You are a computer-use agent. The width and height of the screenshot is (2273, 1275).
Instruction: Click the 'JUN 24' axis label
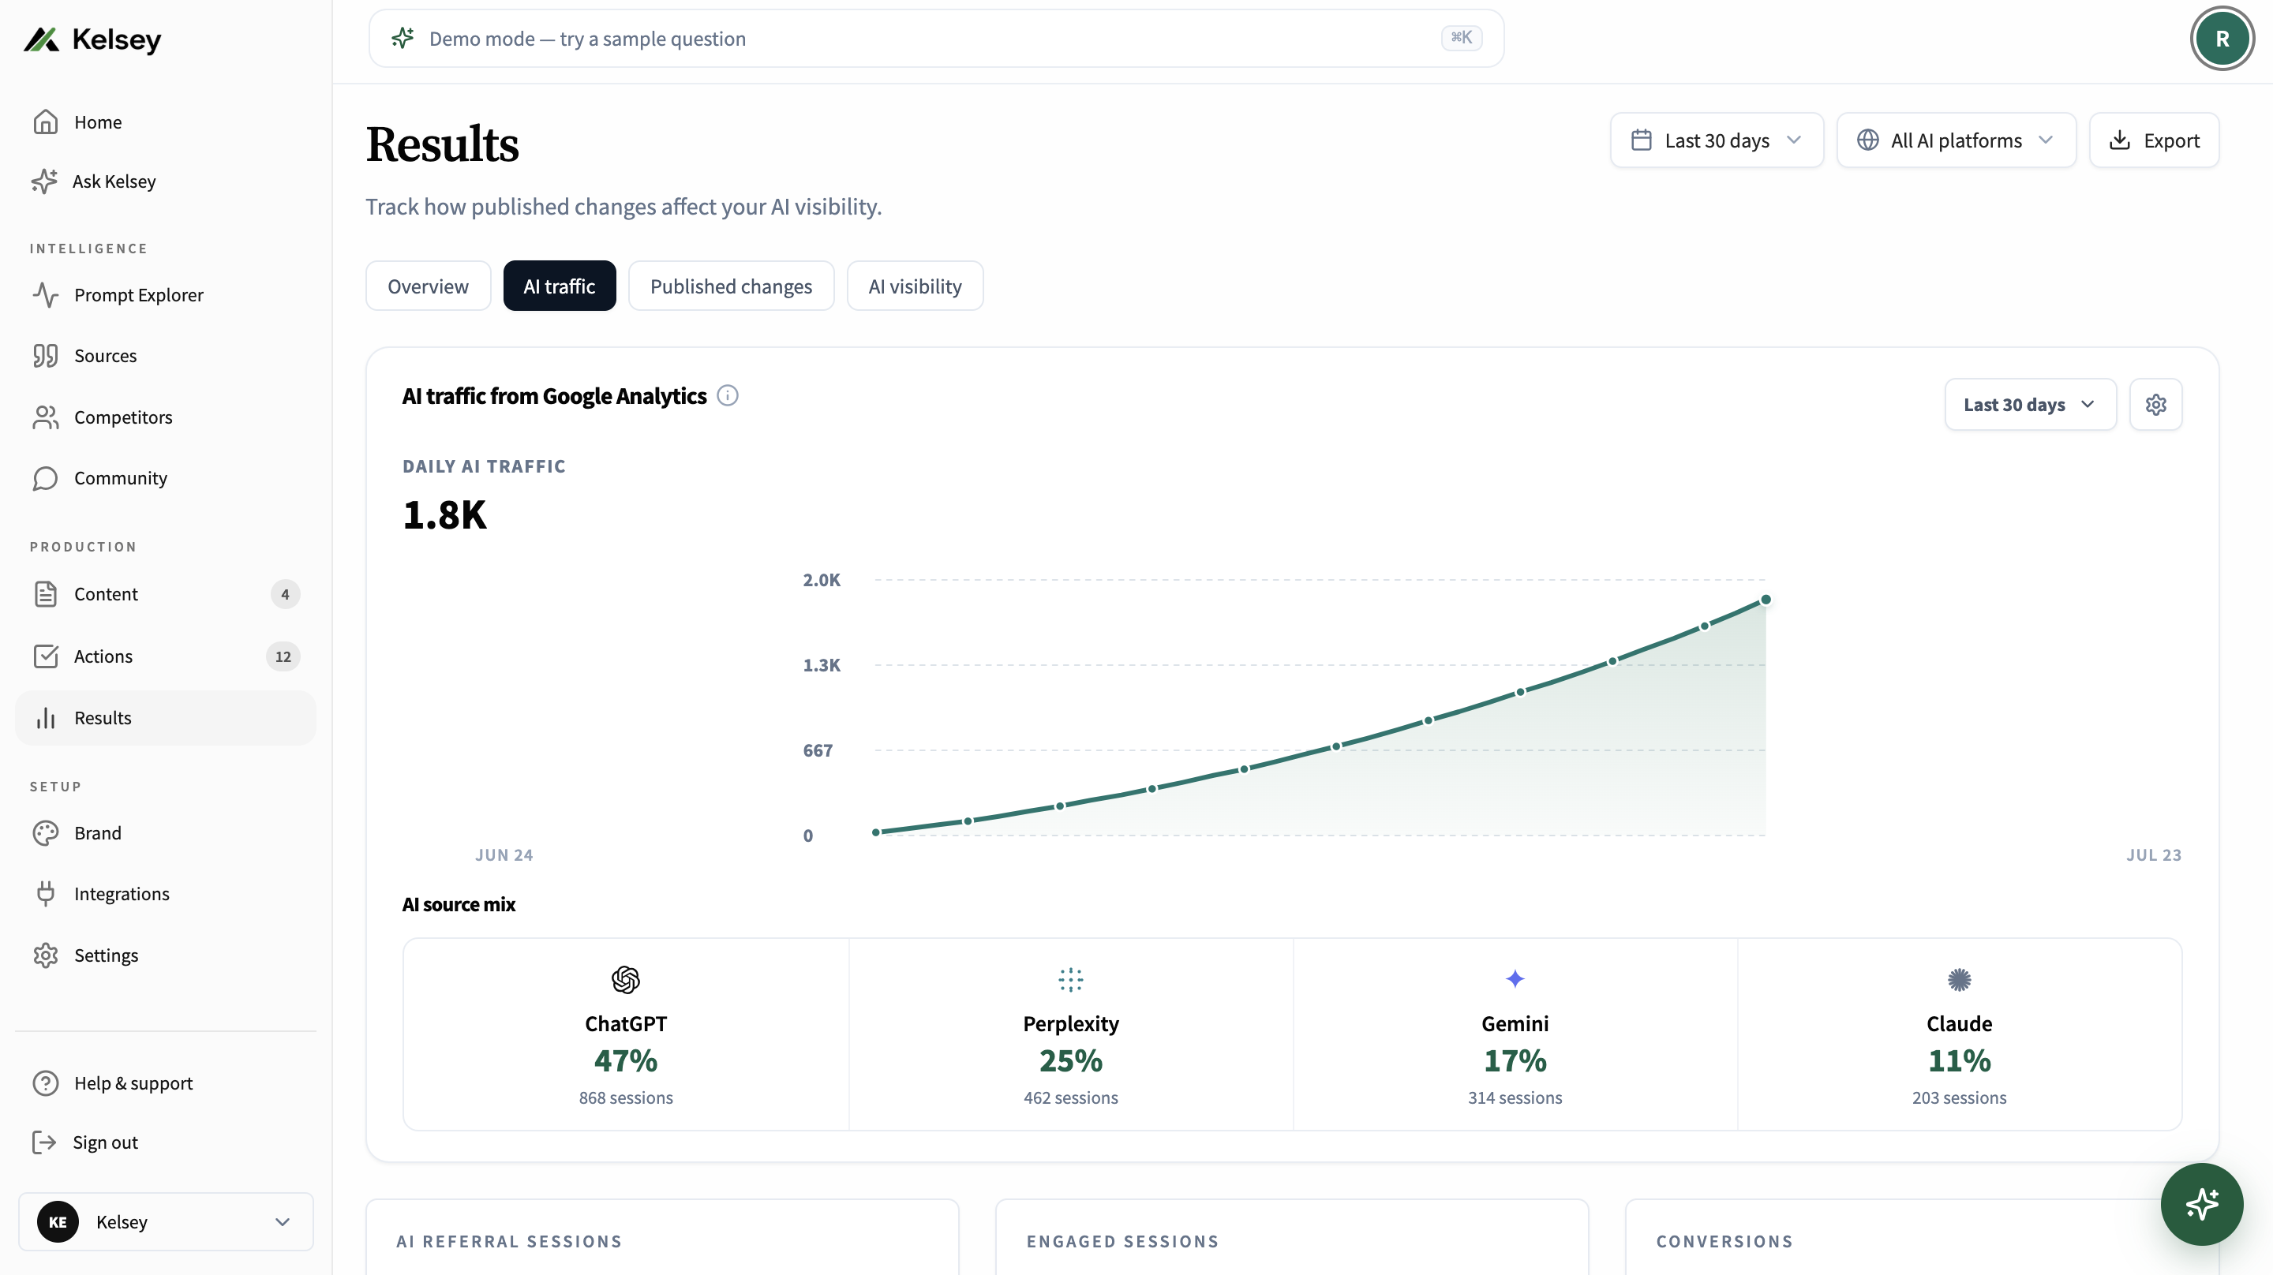point(504,855)
